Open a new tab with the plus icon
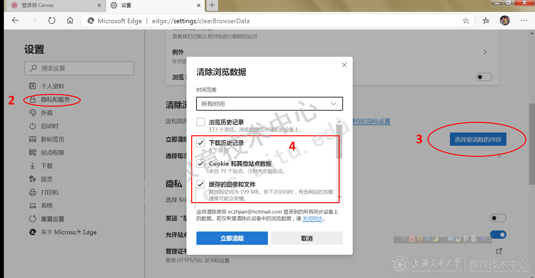The width and height of the screenshot is (535, 278). (x=212, y=5)
